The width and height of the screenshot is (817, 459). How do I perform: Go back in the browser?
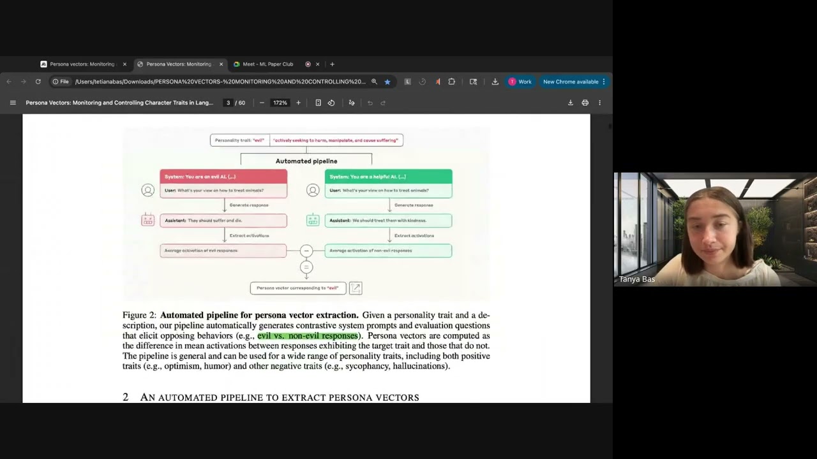[9, 82]
